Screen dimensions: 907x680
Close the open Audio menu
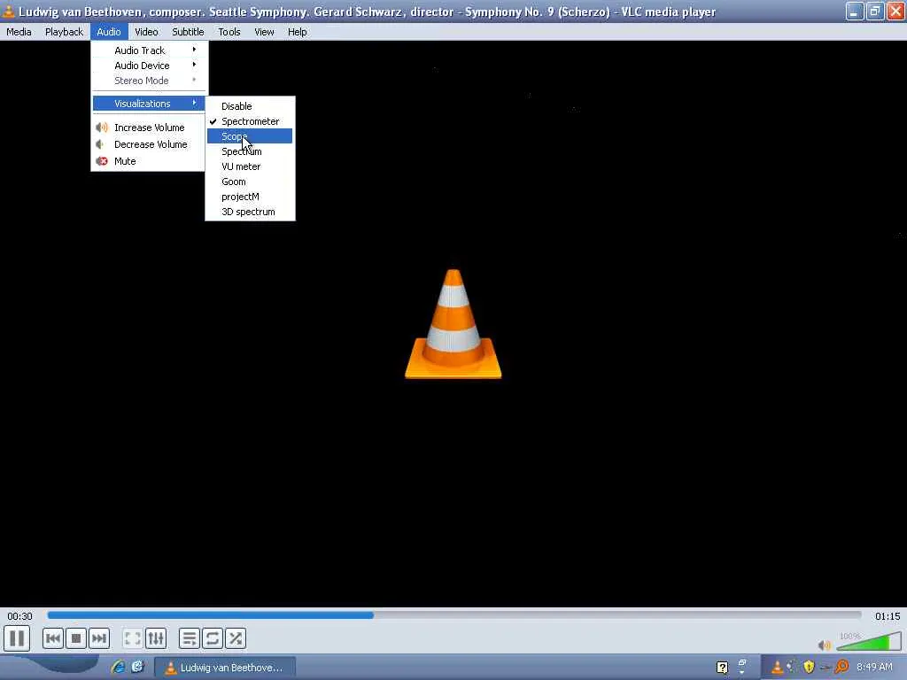109,32
